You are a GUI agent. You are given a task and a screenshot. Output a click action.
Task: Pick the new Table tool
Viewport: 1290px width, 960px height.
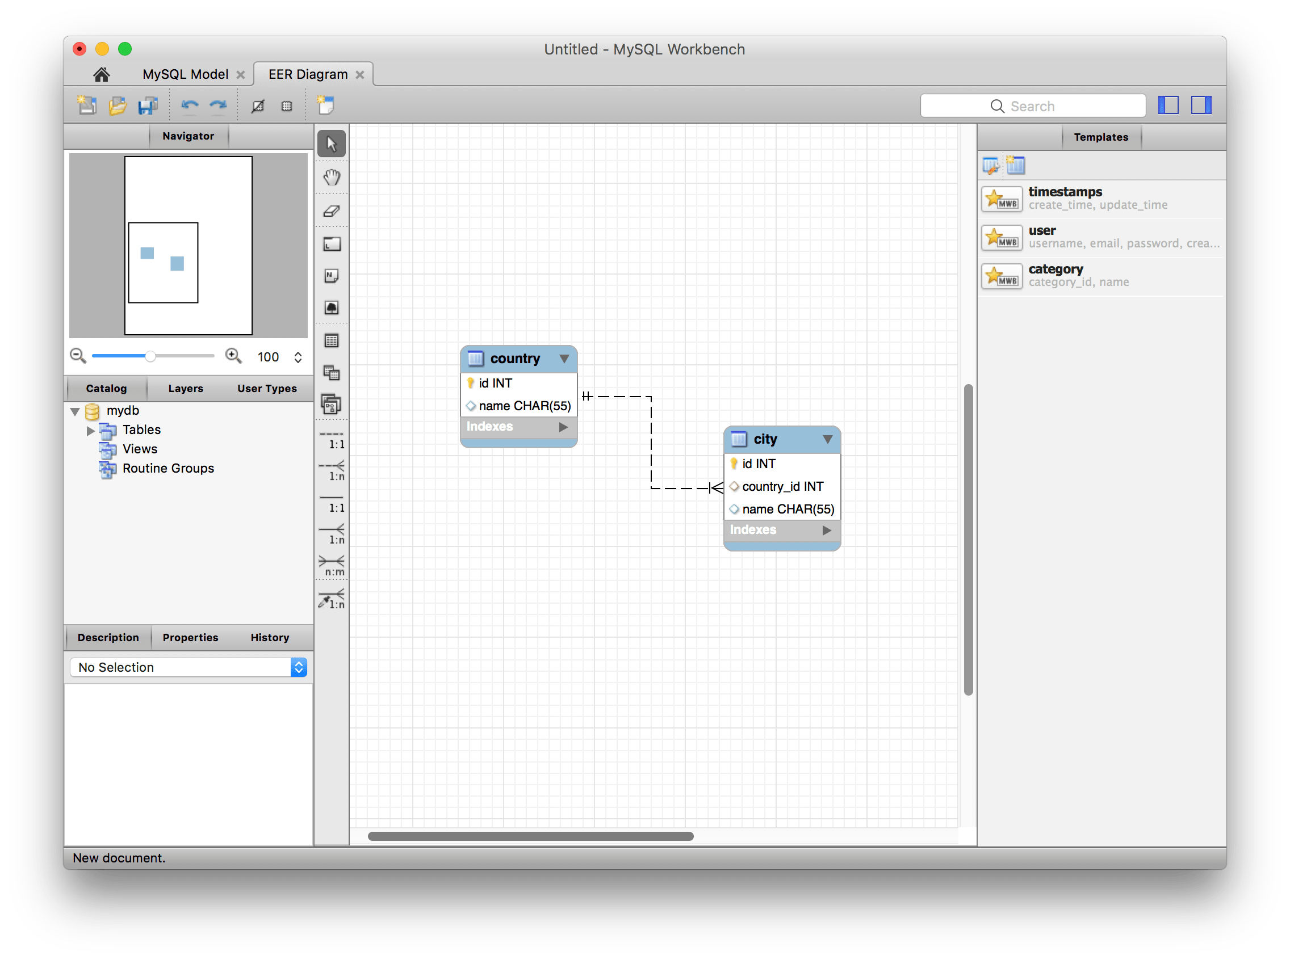332,341
